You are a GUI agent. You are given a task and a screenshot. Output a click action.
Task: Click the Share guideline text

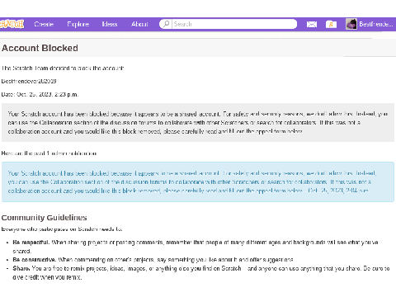[200, 273]
